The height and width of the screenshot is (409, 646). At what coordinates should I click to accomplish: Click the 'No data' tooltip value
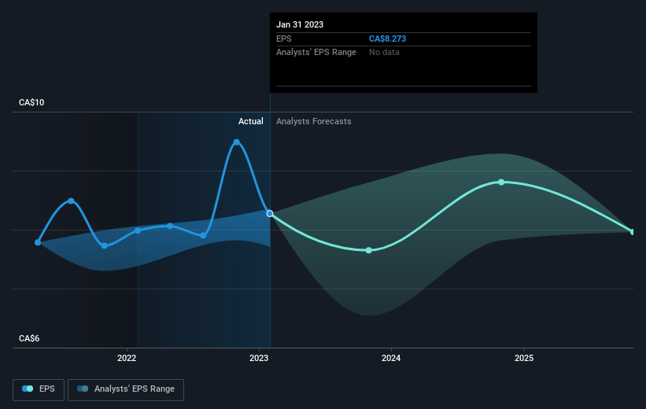click(x=384, y=53)
